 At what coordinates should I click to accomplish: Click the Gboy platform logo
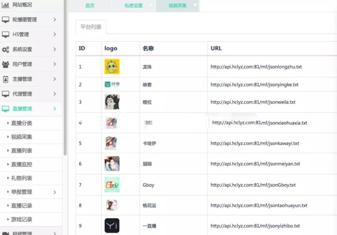point(112,185)
